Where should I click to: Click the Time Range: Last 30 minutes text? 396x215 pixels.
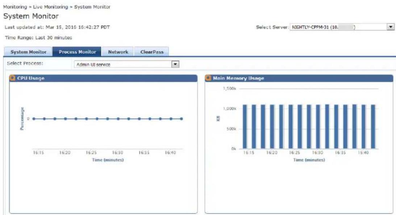(x=38, y=38)
